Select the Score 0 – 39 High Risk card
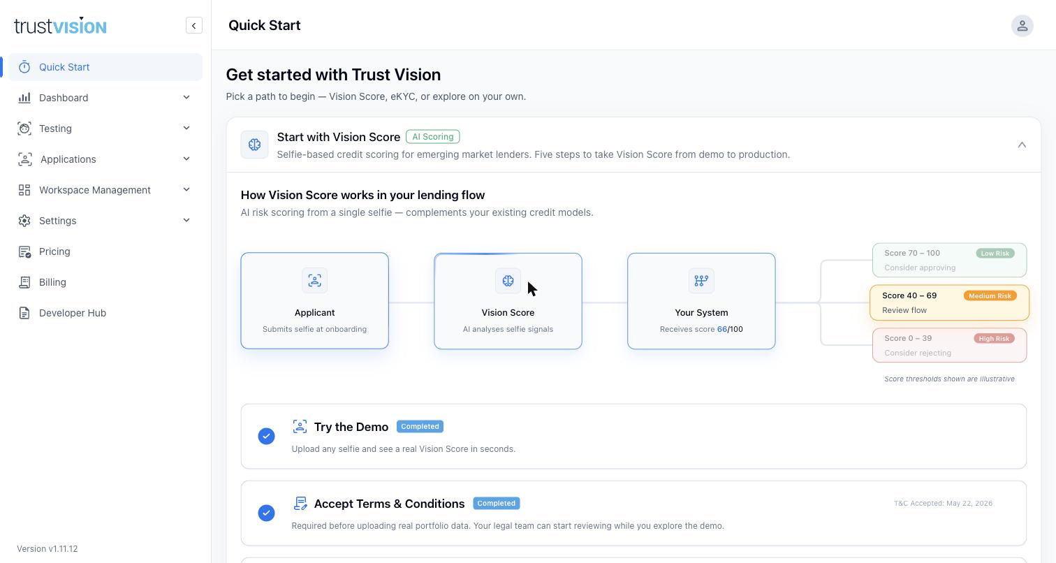 [950, 345]
